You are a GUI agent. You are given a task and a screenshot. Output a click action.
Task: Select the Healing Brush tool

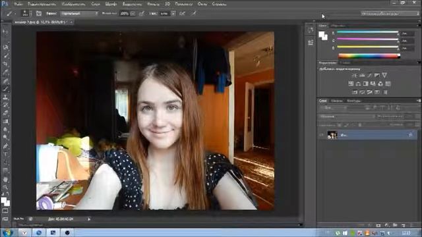[x=5, y=80]
